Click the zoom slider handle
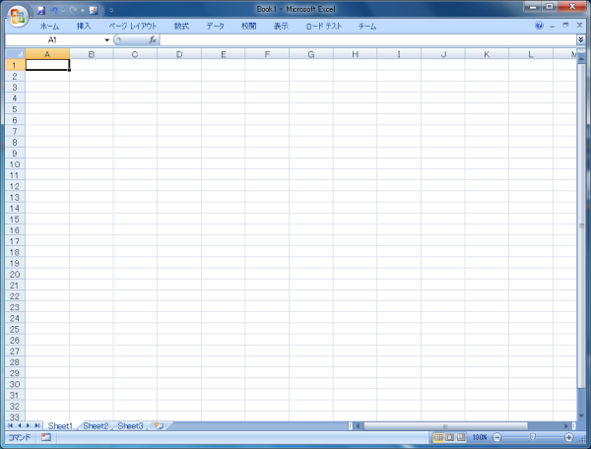Screen dimensions: 591x449 (x=532, y=437)
